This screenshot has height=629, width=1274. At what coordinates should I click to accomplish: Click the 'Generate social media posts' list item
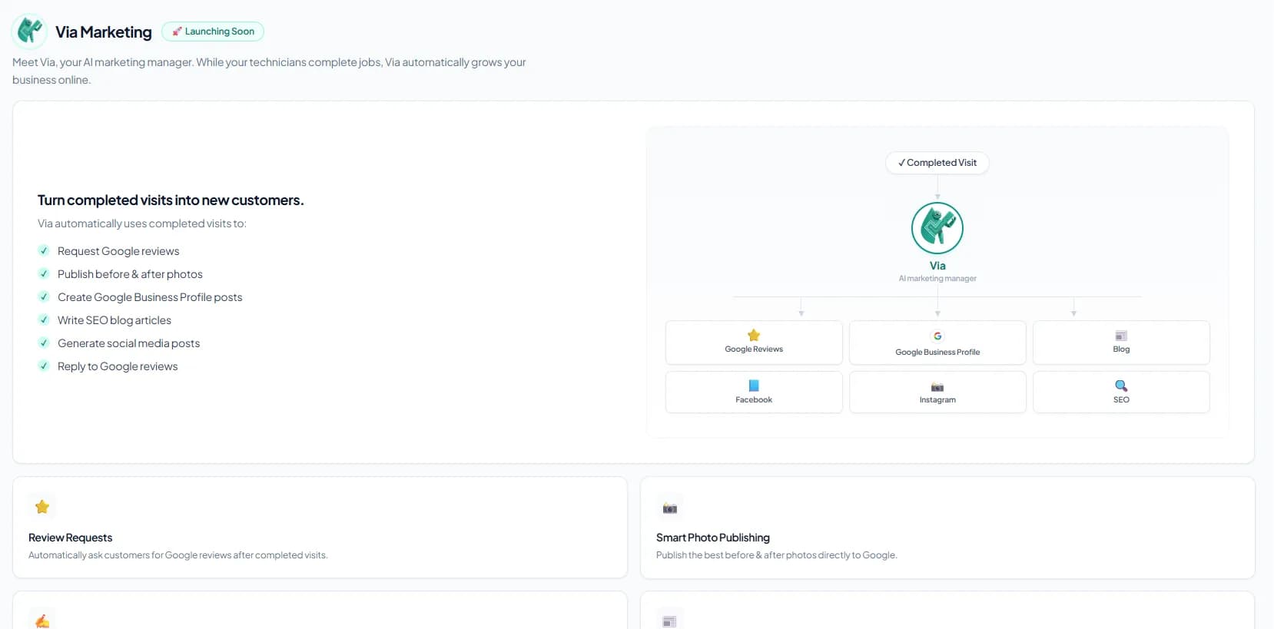[x=128, y=343]
